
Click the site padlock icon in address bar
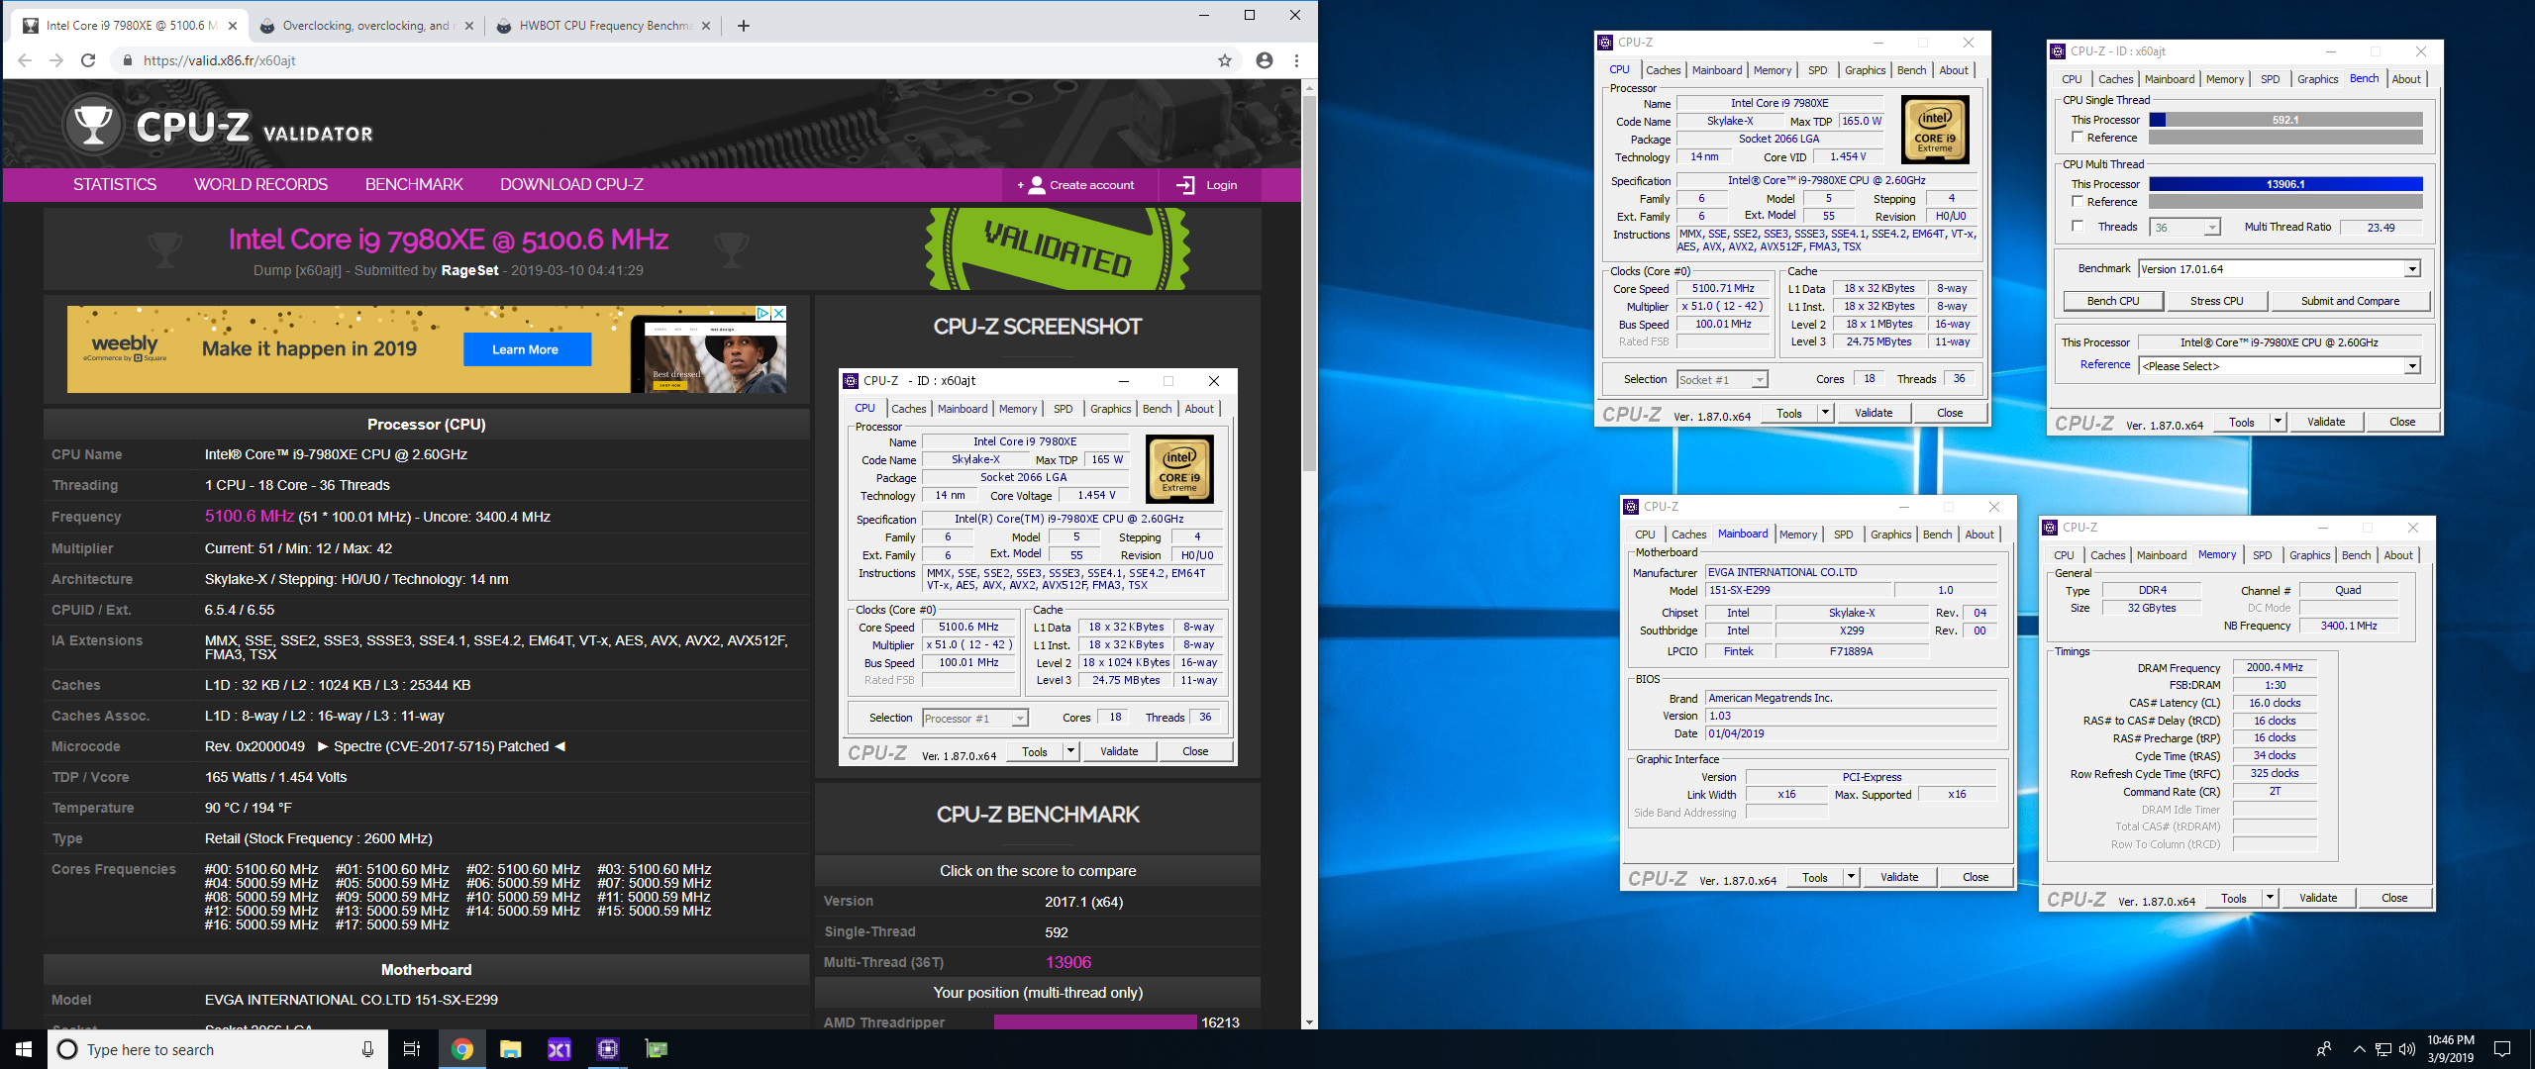click(128, 60)
